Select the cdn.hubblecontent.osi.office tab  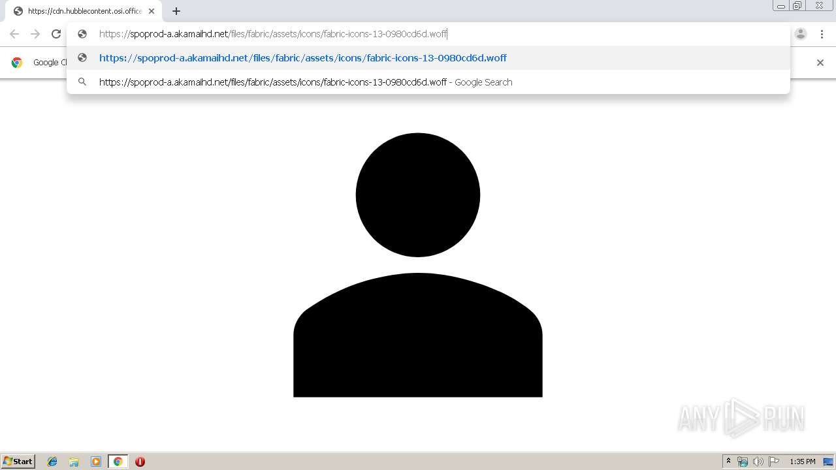click(x=84, y=11)
